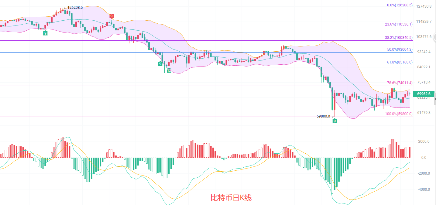Click the MACD axis 2000.0 label
The height and width of the screenshot is (205, 436).
pyautogui.click(x=424, y=142)
